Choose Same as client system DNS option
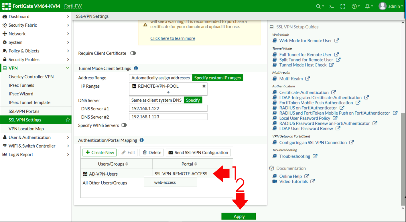 coord(156,100)
